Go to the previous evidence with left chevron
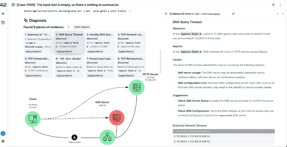This screenshot has height=147, width=287. pyautogui.click(x=277, y=14)
